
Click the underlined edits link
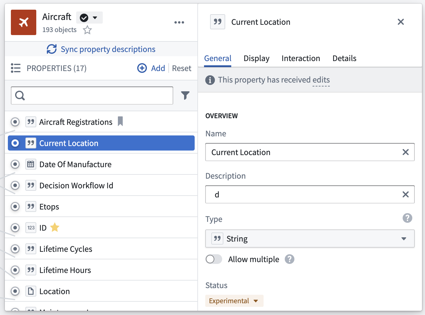point(321,80)
